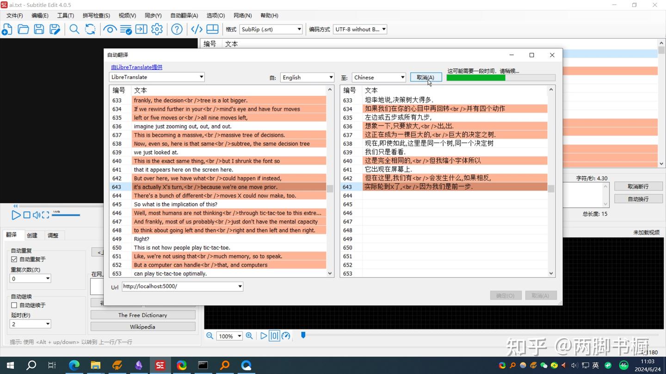Click the Windows Start button
The width and height of the screenshot is (666, 374).
pos(10,365)
